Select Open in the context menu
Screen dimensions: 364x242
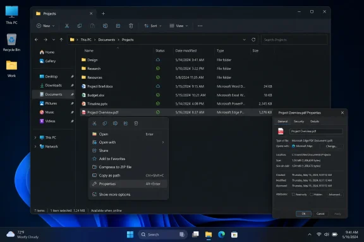pyautogui.click(x=128, y=134)
